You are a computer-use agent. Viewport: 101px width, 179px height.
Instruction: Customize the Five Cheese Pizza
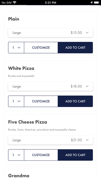41,155
